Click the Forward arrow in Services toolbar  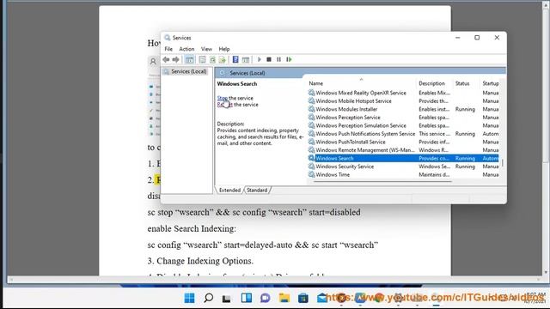(x=175, y=59)
